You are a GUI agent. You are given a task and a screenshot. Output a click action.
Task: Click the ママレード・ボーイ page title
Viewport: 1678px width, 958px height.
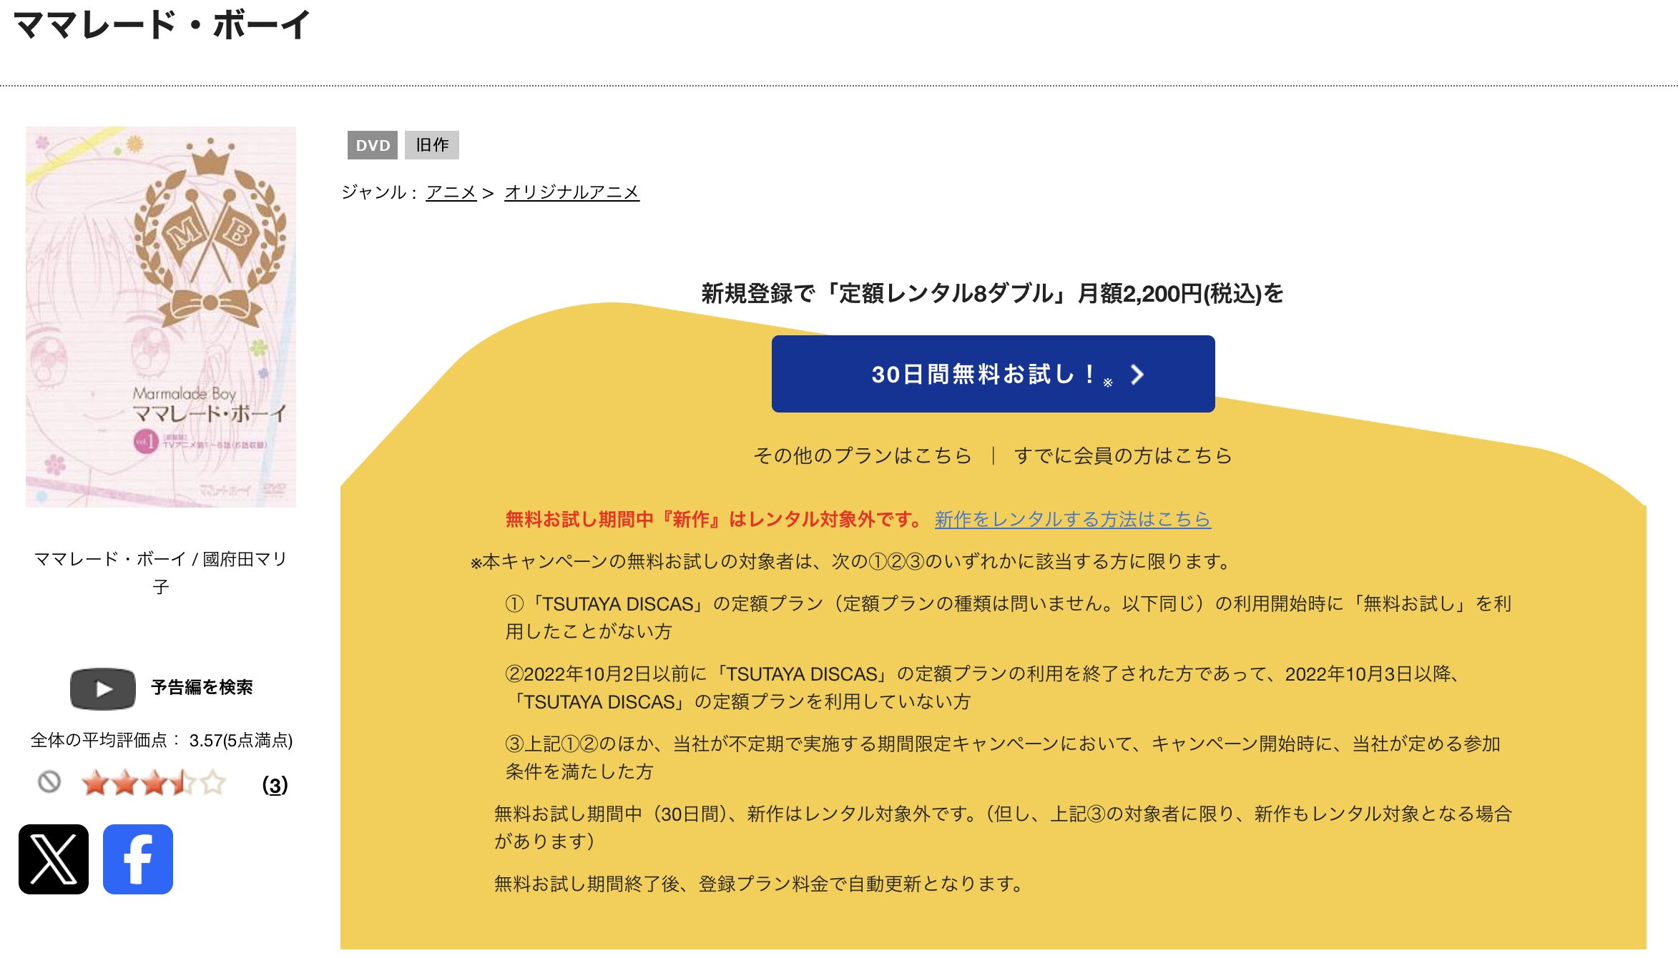coord(162,24)
